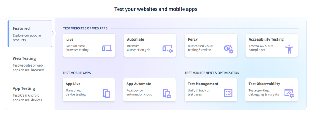Open the App Automate title link
Viewport: 311px width, 119px height.
[138, 84]
